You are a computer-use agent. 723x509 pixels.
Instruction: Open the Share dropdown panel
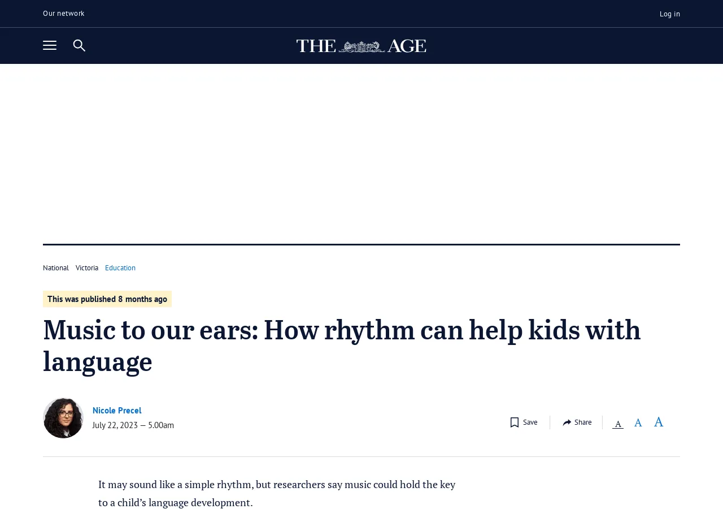coord(577,421)
